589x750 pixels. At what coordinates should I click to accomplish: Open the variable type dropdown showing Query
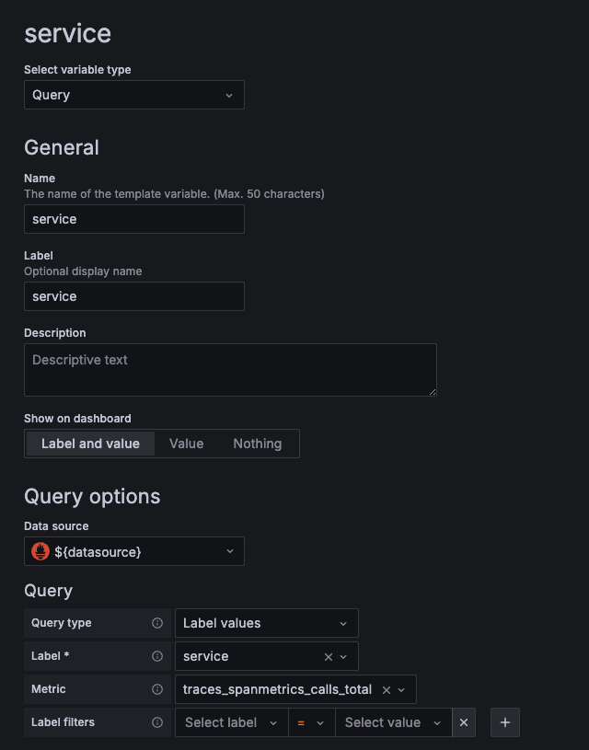click(133, 94)
